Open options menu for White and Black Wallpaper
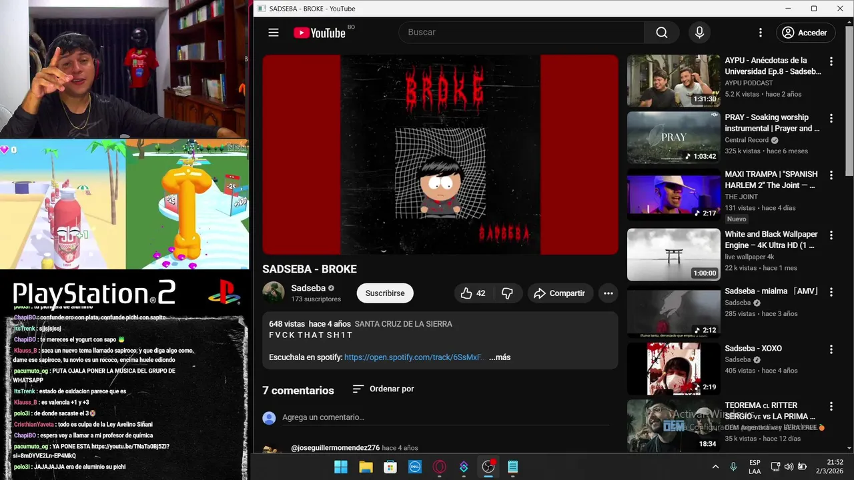The image size is (854, 480). pos(831,235)
